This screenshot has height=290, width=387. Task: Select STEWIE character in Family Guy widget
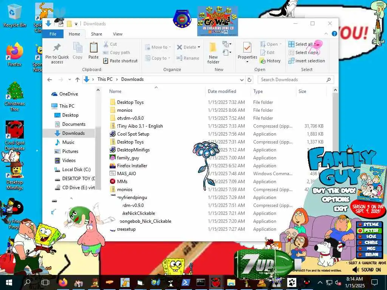(x=369, y=224)
